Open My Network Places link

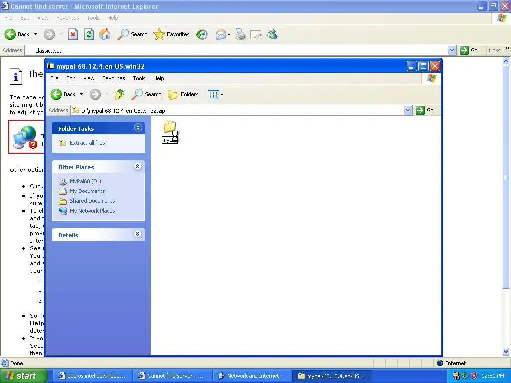click(92, 211)
